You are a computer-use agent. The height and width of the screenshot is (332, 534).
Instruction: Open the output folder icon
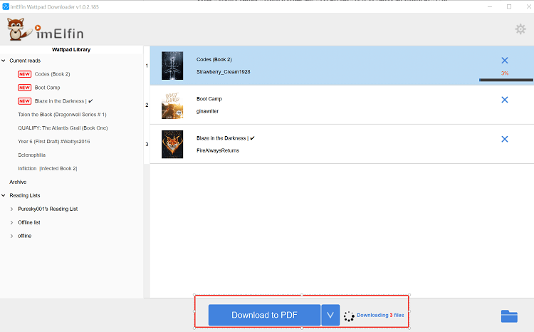509,316
